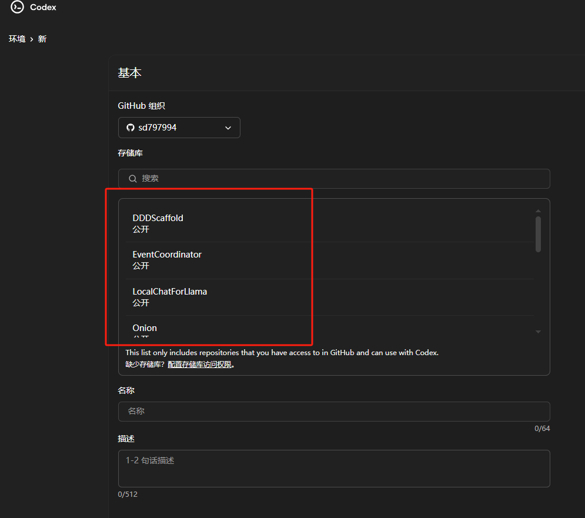Click the search magnifier icon

point(133,178)
